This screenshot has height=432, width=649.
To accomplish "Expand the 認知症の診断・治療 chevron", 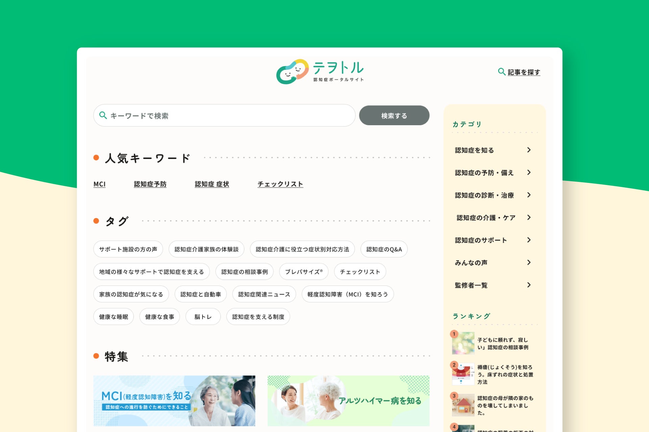I will (529, 195).
